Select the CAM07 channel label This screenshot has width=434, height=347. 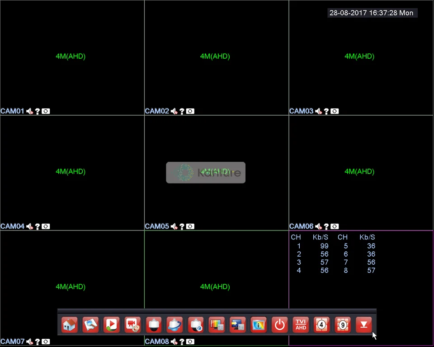coord(13,342)
